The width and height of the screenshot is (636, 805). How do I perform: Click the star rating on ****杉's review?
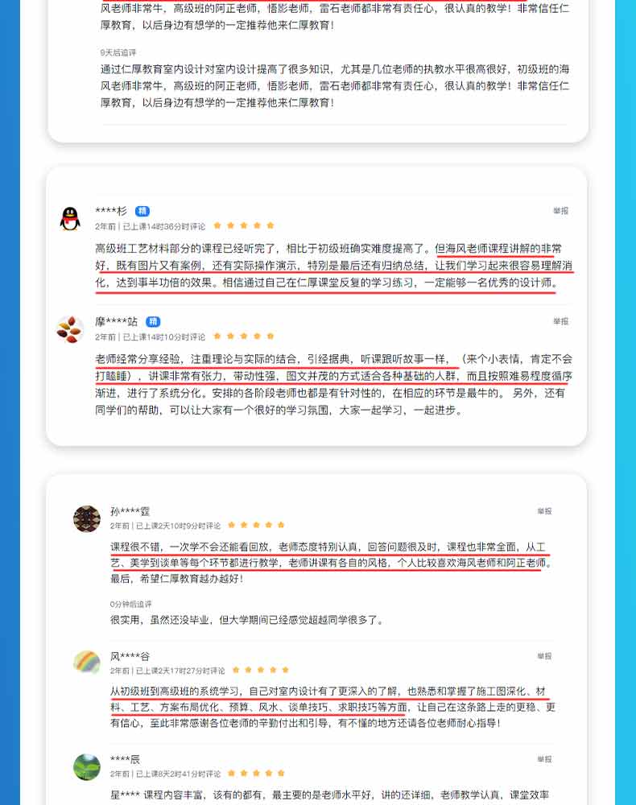click(x=244, y=225)
